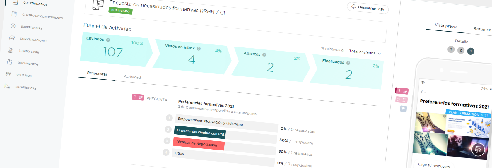Open the Centro de Conocimiento icon

click(x=14, y=14)
